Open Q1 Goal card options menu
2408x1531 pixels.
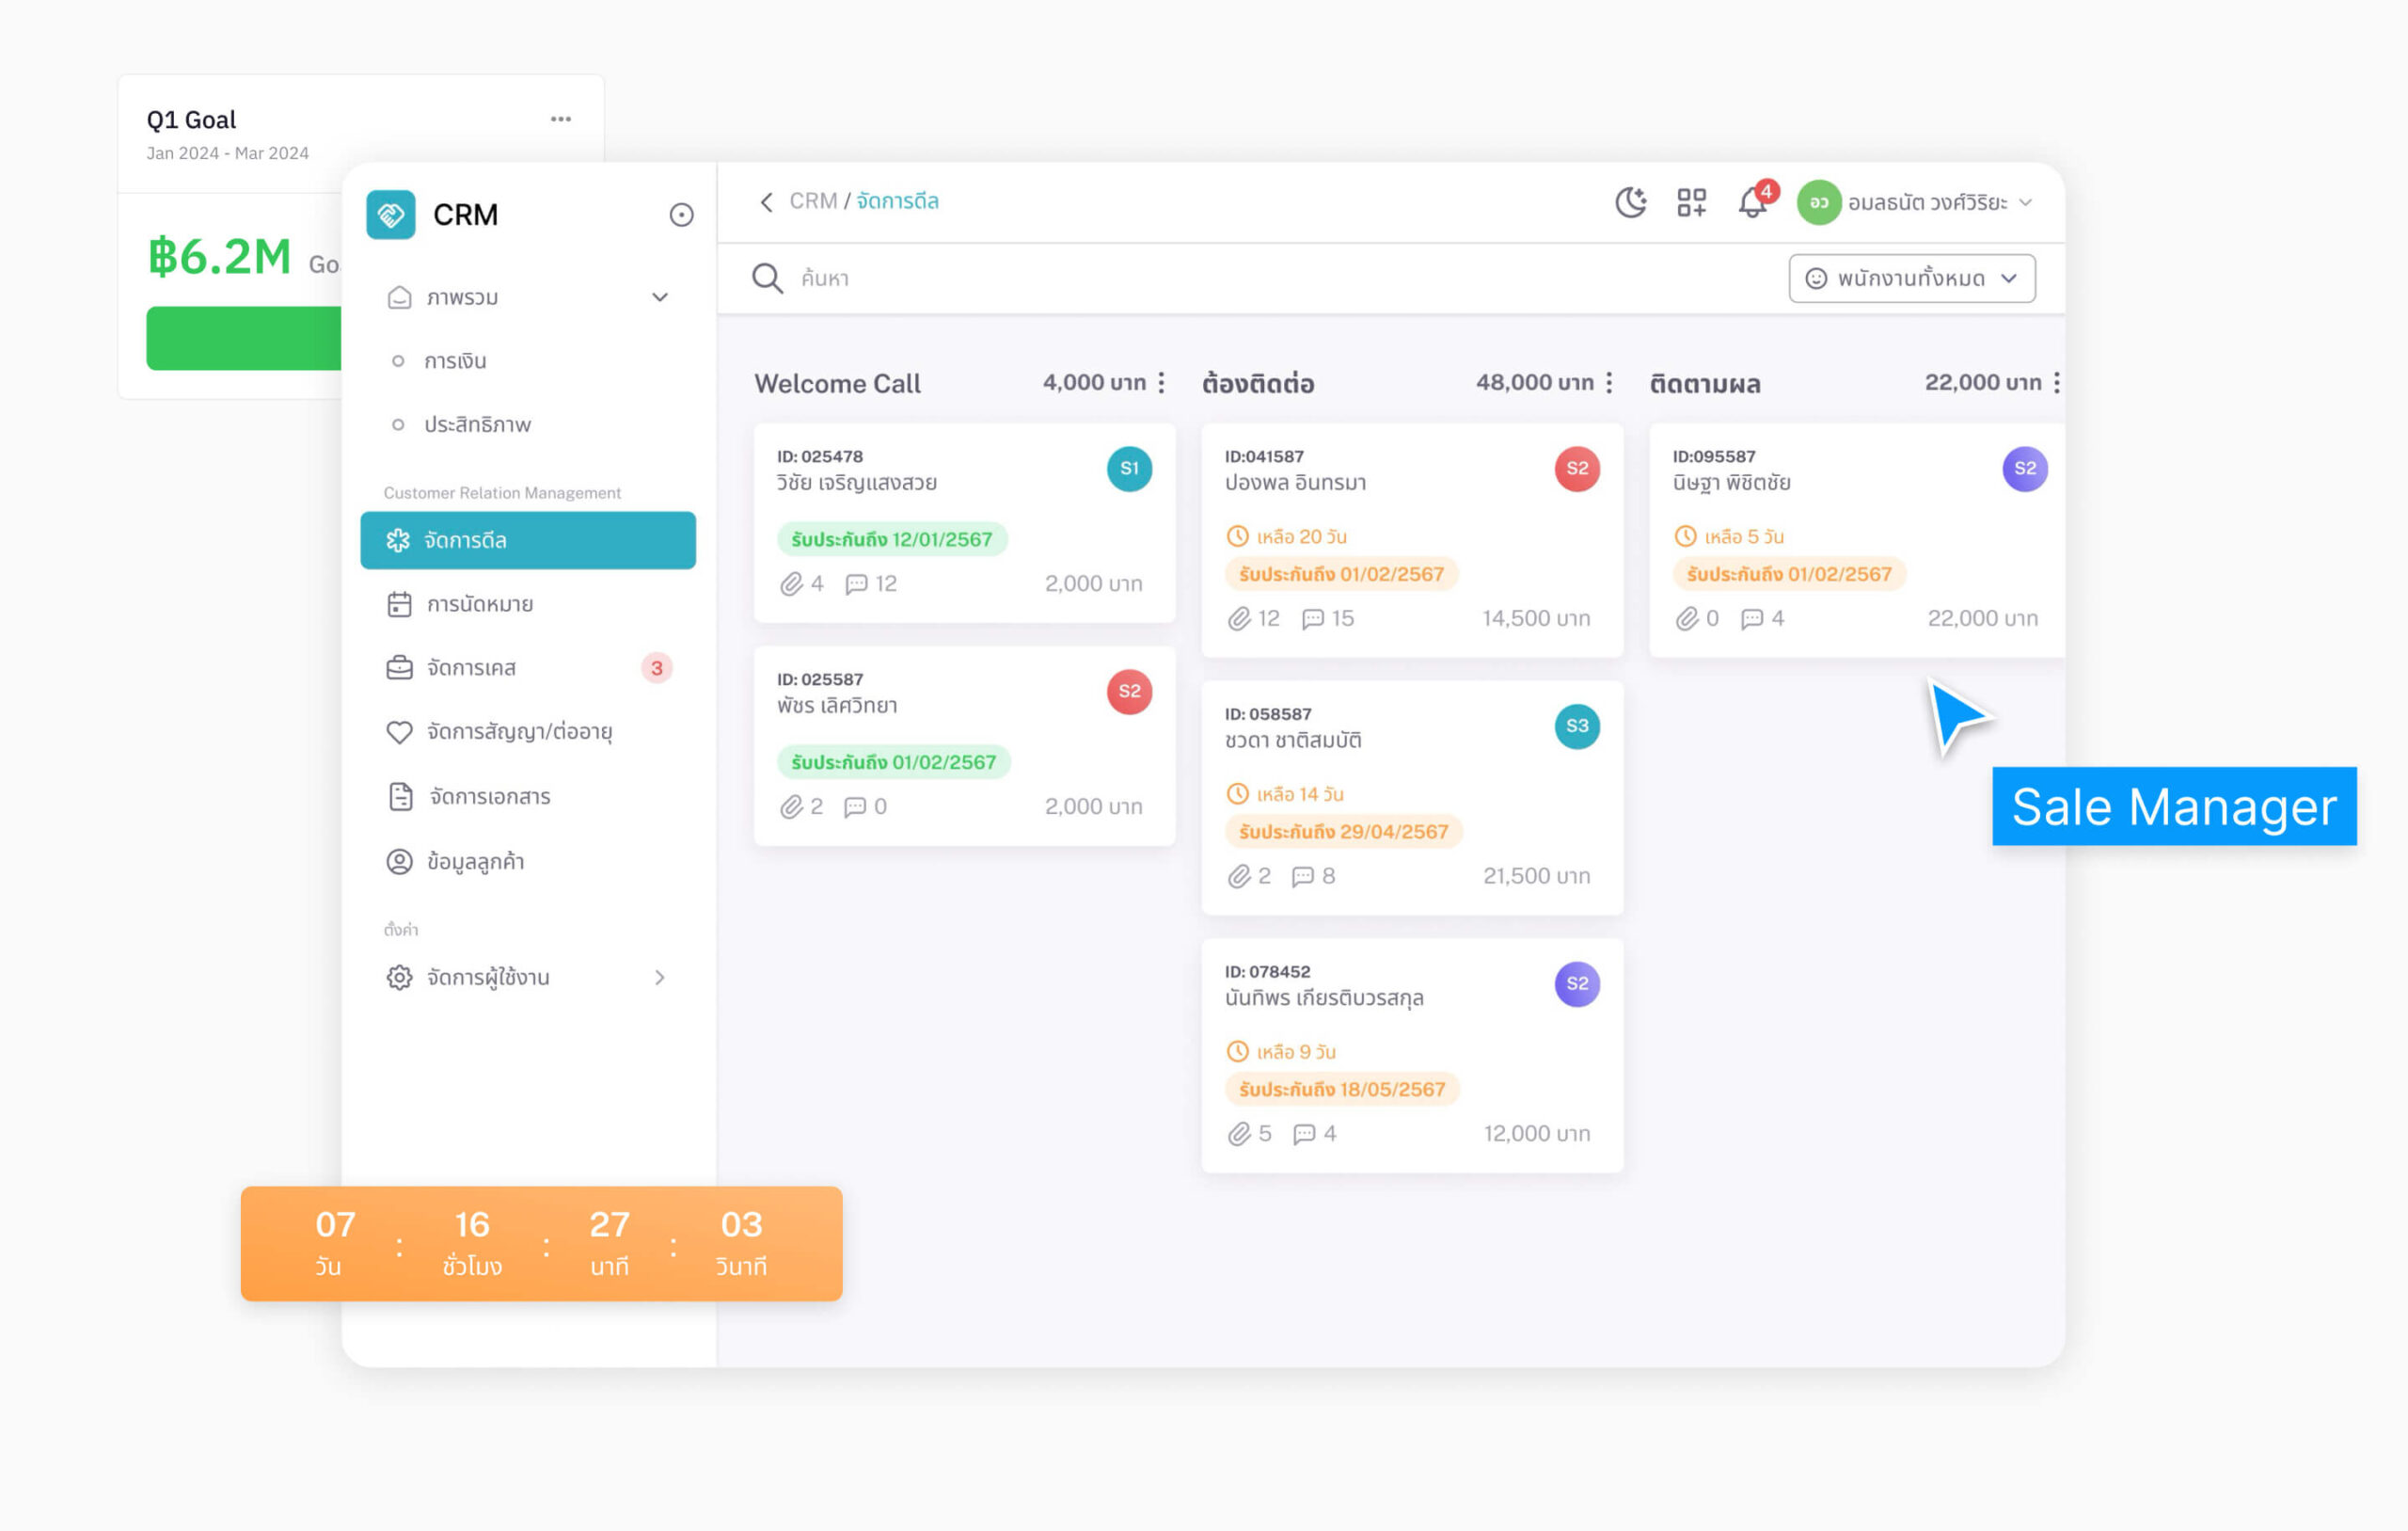coord(561,120)
